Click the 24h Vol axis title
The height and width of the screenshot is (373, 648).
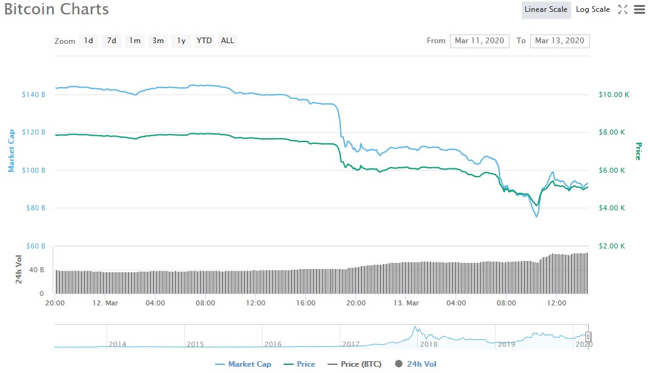(18, 270)
